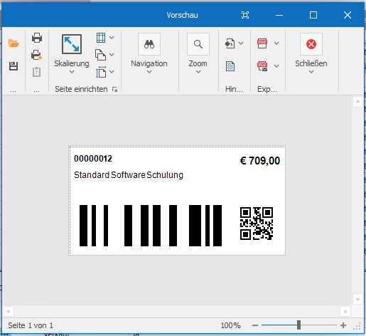Click the watermark page icon
The image size is (366, 336).
[x=230, y=66]
